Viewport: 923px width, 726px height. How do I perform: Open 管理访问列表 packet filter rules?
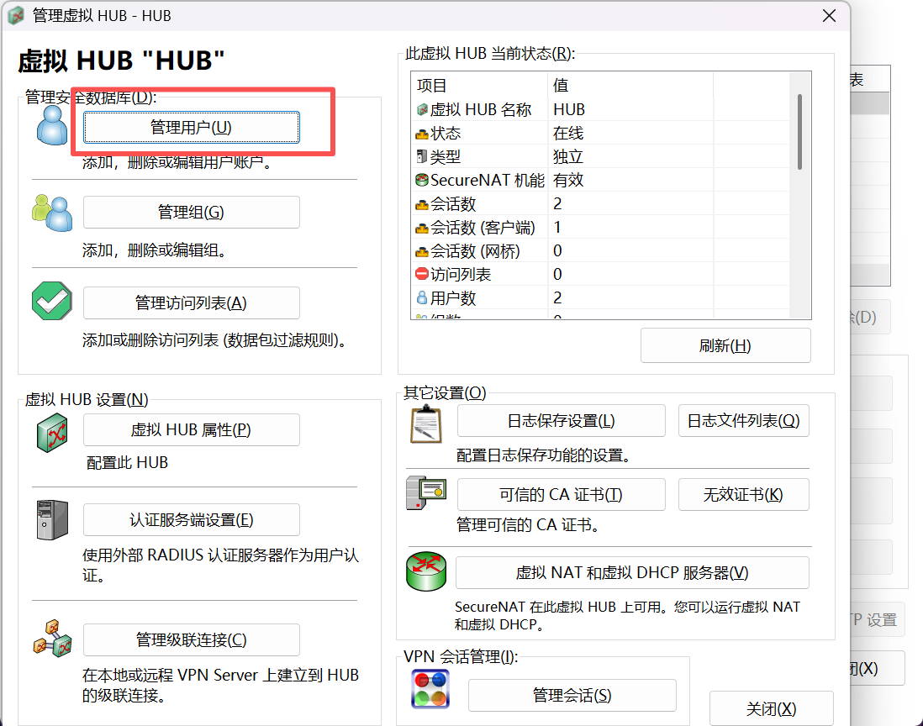point(191,302)
